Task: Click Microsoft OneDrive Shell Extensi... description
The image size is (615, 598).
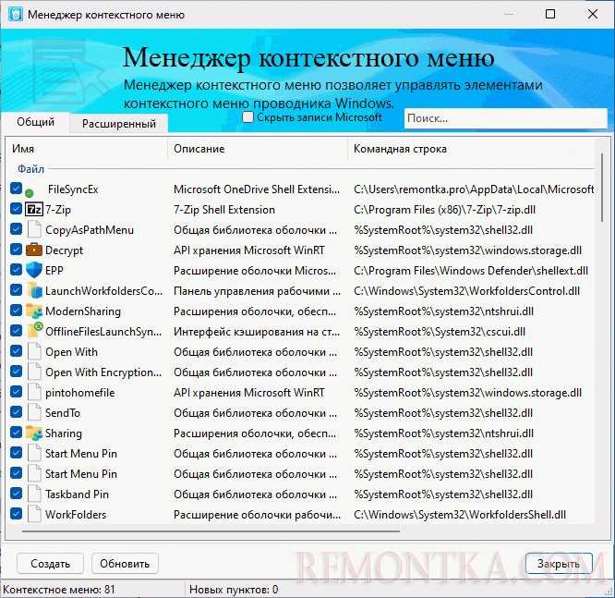Action: click(257, 189)
